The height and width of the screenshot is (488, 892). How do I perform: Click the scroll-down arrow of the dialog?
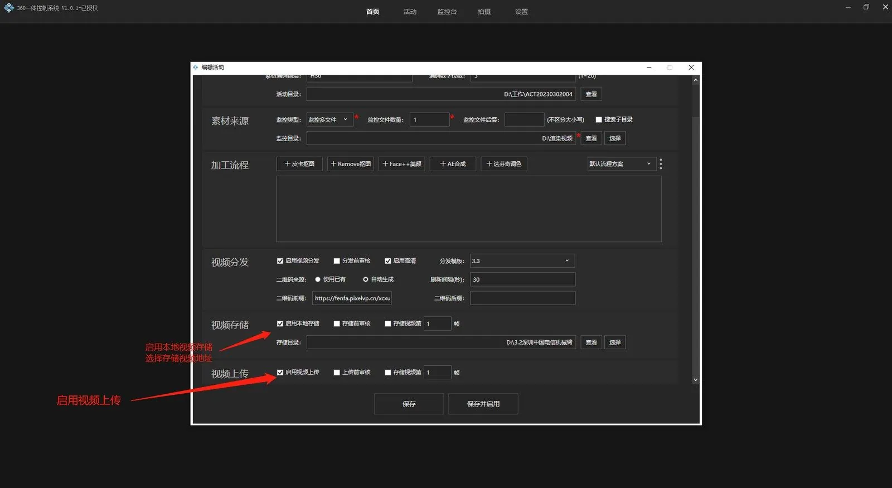pos(695,380)
